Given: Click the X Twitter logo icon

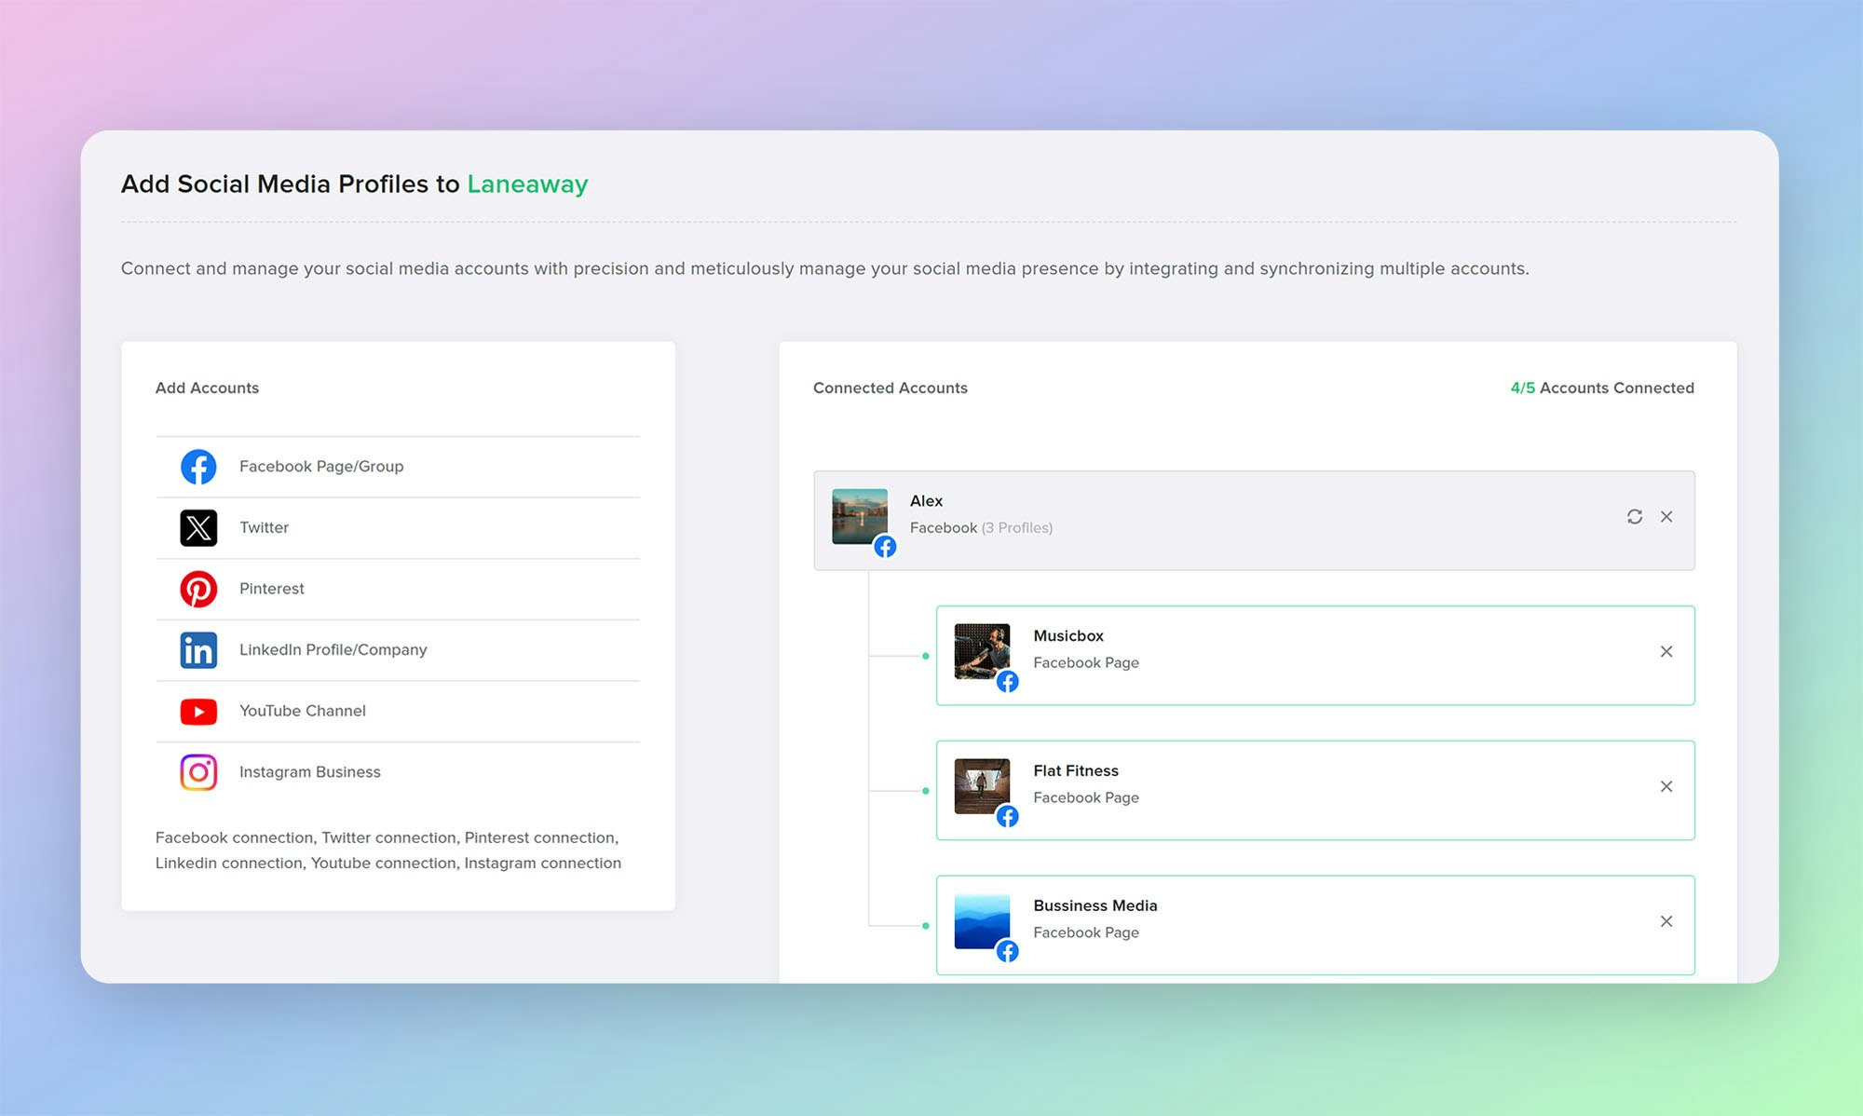Looking at the screenshot, I should click(x=198, y=528).
